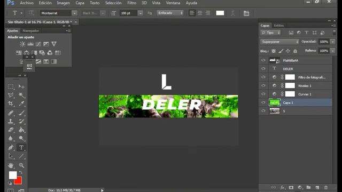This screenshot has width=342, height=192.
Task: Add a layer style via fx icon
Action: (x=283, y=187)
